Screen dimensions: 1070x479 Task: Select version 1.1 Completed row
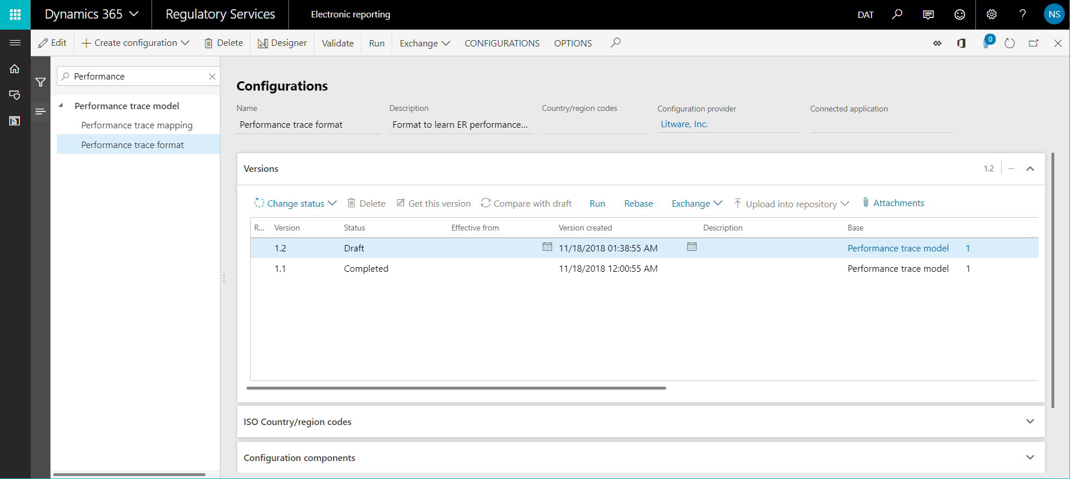tap(644, 268)
